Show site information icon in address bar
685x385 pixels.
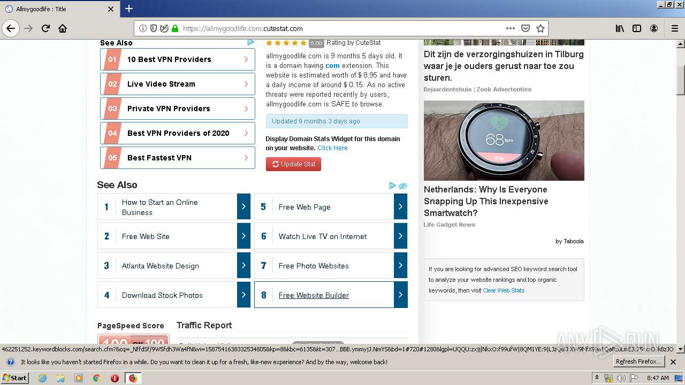pos(143,28)
